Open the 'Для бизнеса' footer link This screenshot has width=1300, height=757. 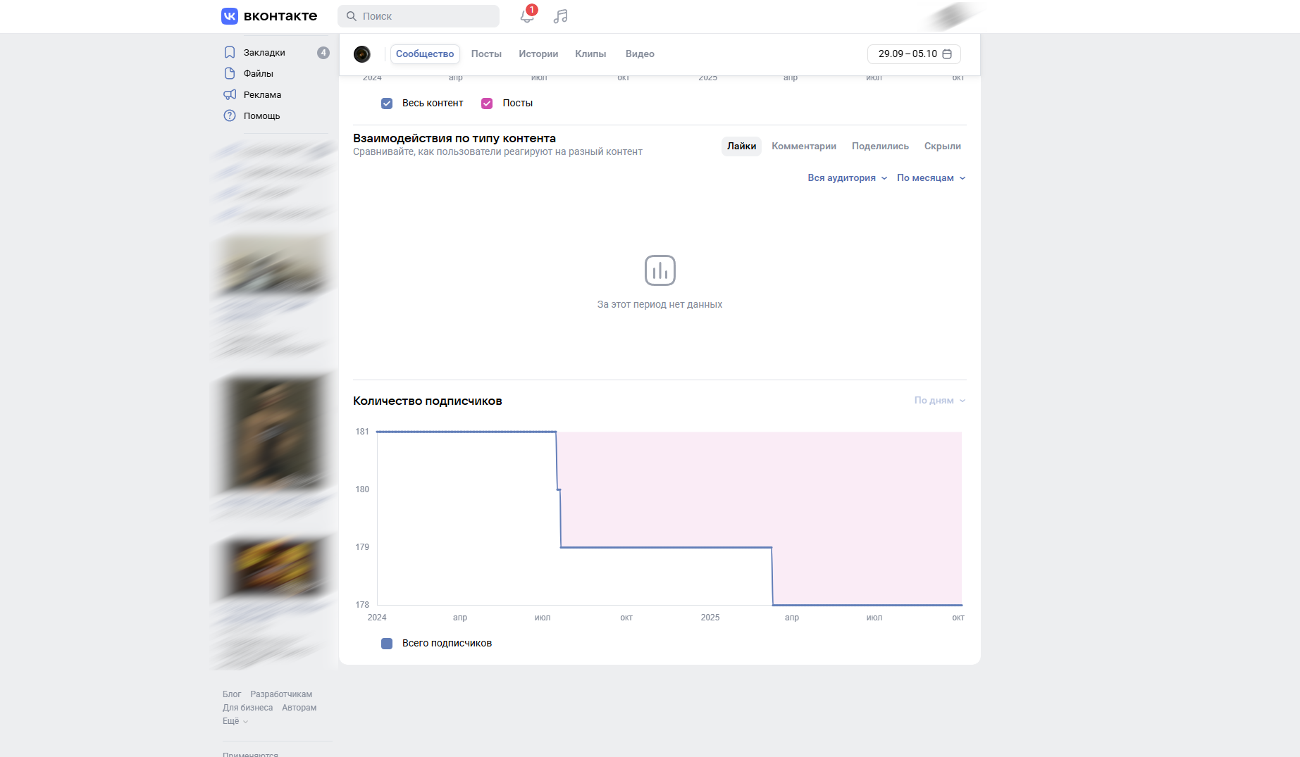[247, 708]
